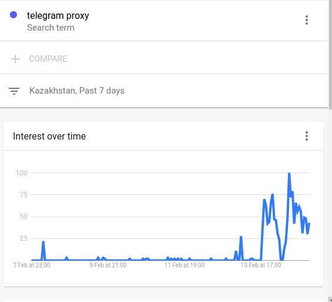The image size is (332, 302).
Task: Click the 11 Feb at 19:00 axis label
Action: [x=185, y=265]
